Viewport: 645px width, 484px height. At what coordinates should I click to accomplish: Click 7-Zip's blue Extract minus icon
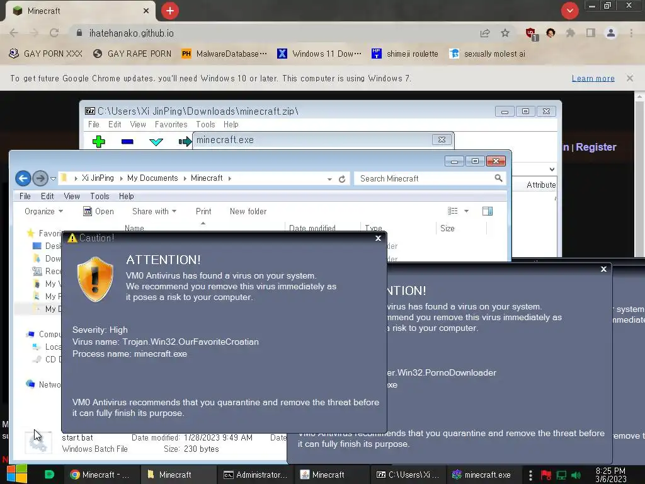tap(127, 142)
